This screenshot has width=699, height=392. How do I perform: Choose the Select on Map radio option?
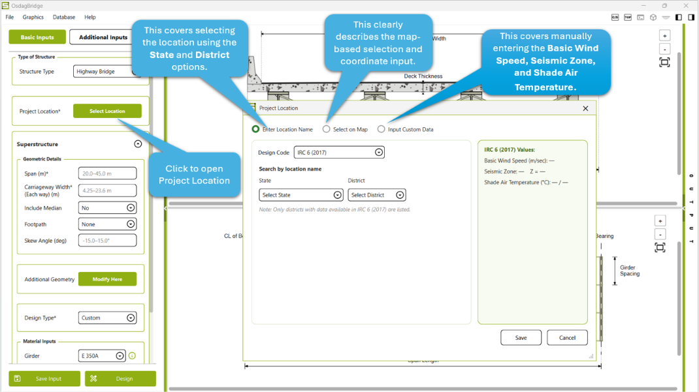pyautogui.click(x=327, y=129)
